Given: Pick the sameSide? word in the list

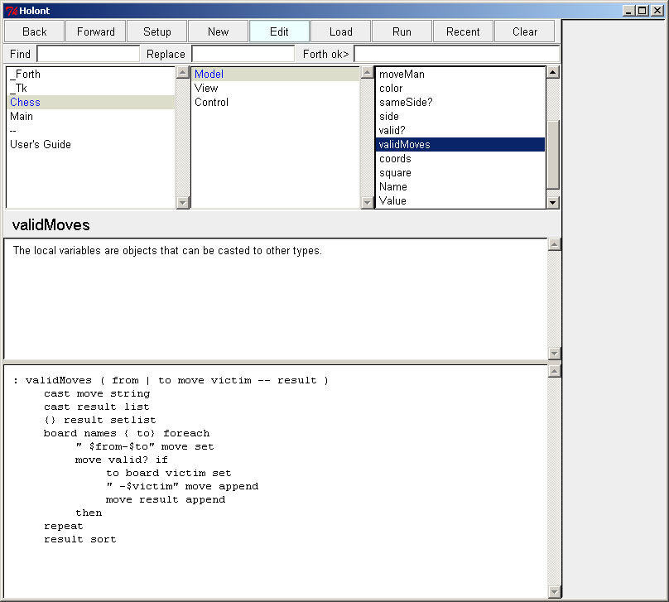Looking at the screenshot, I should 406,103.
